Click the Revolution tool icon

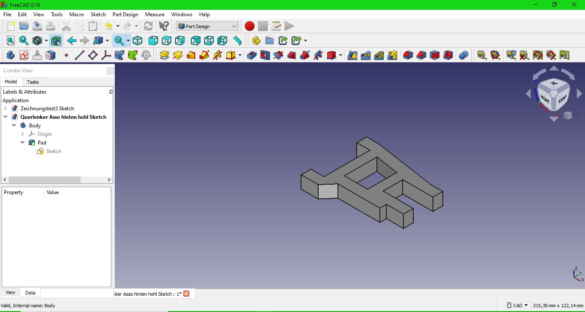[178, 55]
